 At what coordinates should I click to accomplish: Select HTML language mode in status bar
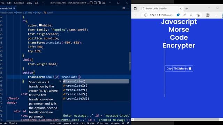pos(91,123)
